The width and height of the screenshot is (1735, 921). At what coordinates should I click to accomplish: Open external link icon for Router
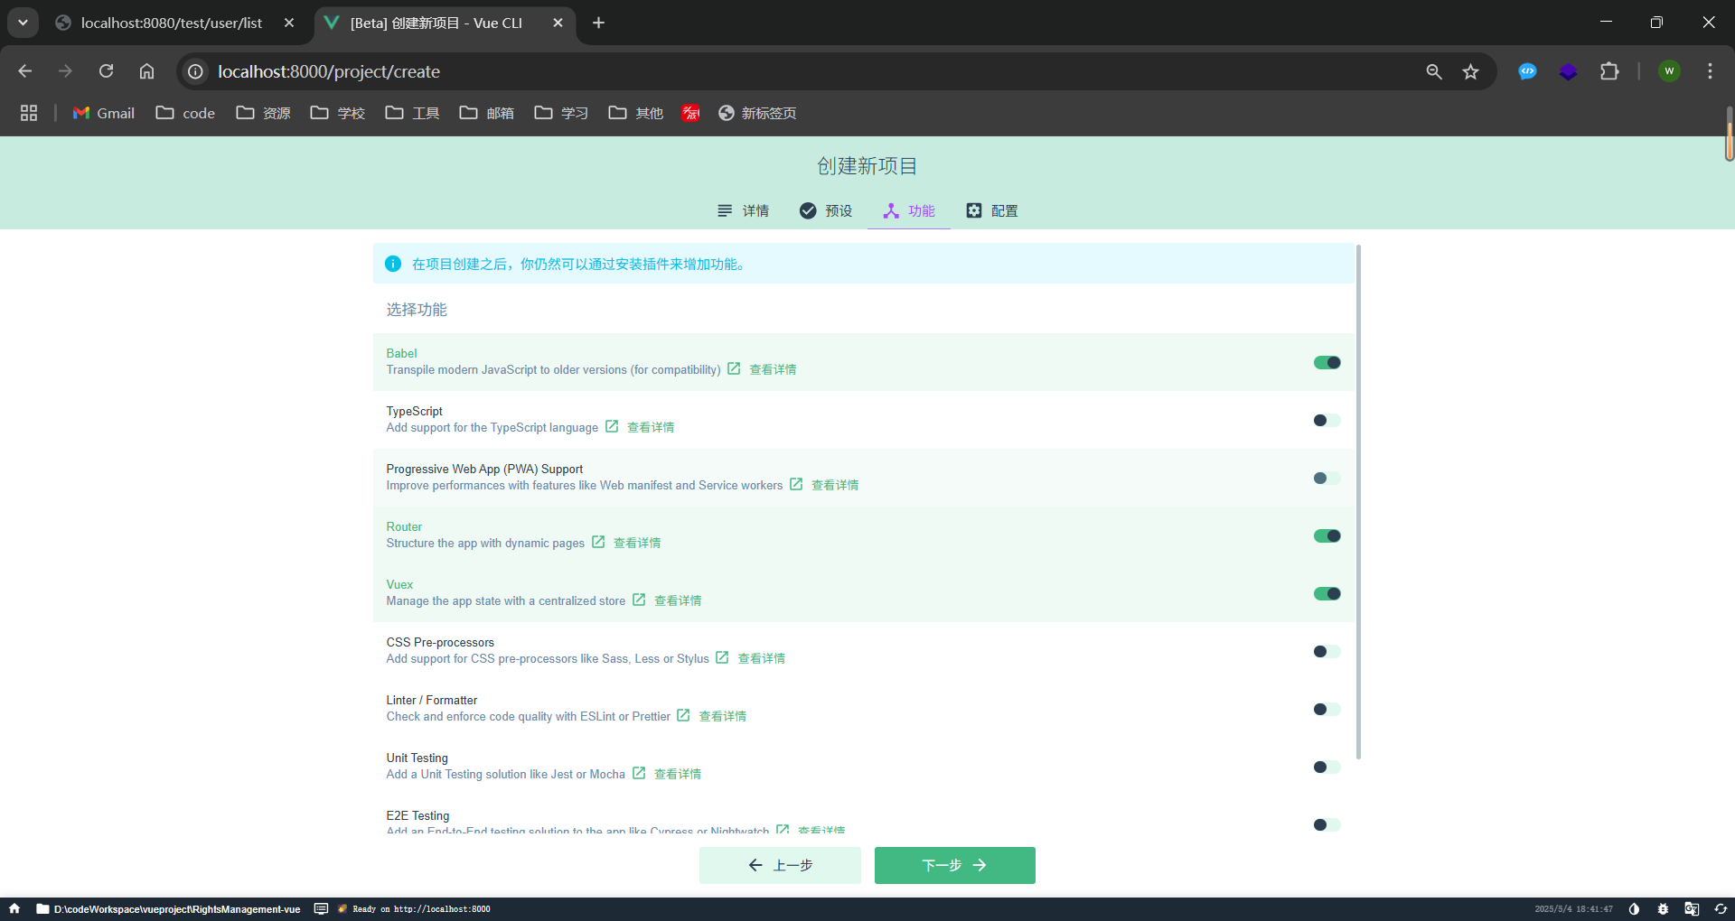tap(598, 542)
